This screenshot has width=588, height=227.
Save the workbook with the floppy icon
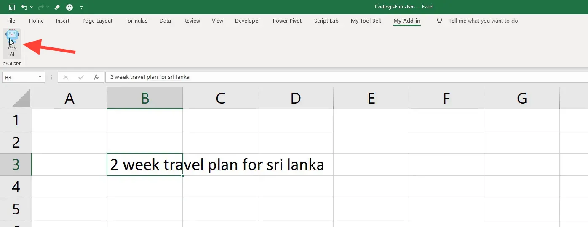click(12, 7)
